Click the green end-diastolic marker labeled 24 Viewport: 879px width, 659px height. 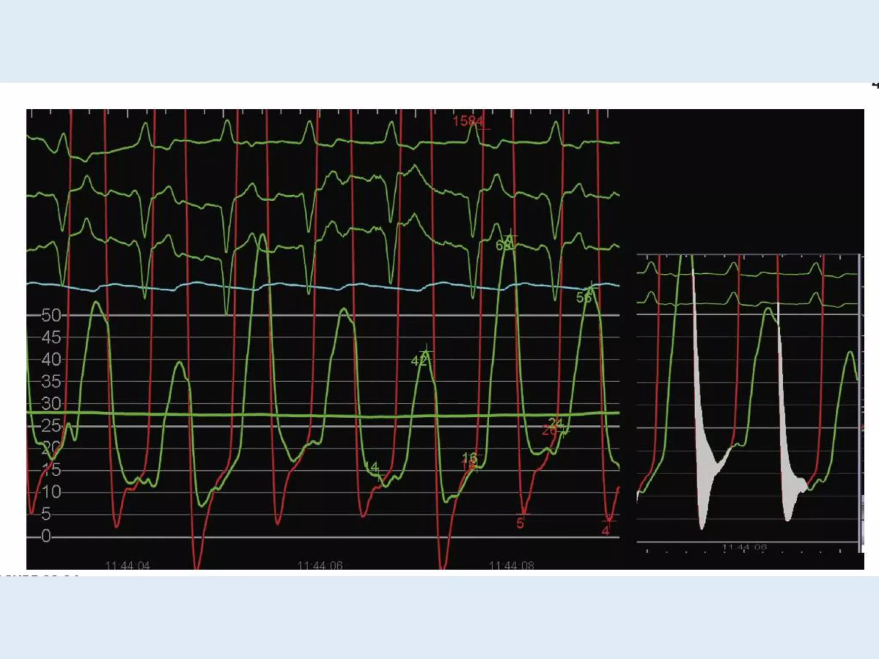coord(555,423)
